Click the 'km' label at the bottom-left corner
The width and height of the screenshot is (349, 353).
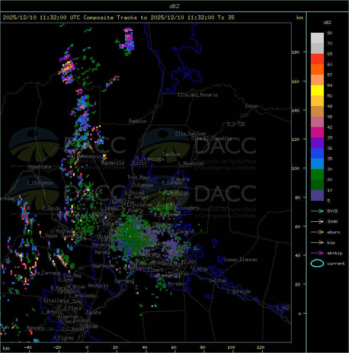click(6, 348)
